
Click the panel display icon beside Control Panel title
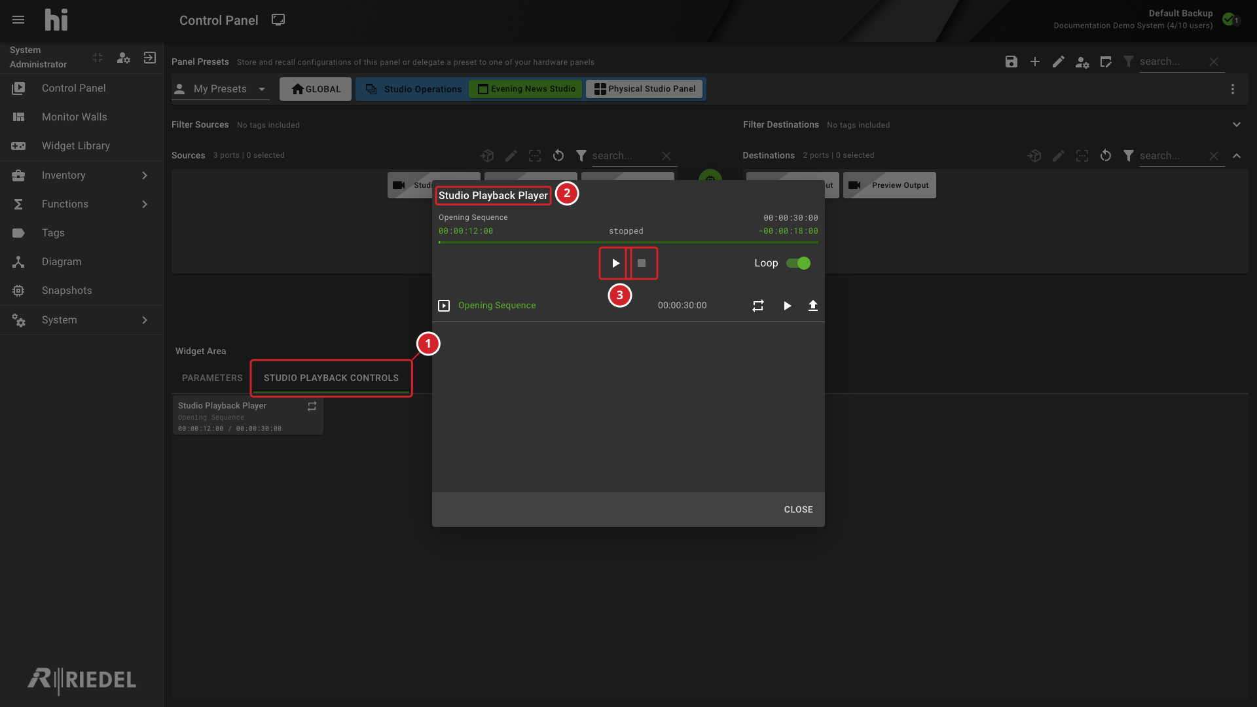click(x=278, y=20)
